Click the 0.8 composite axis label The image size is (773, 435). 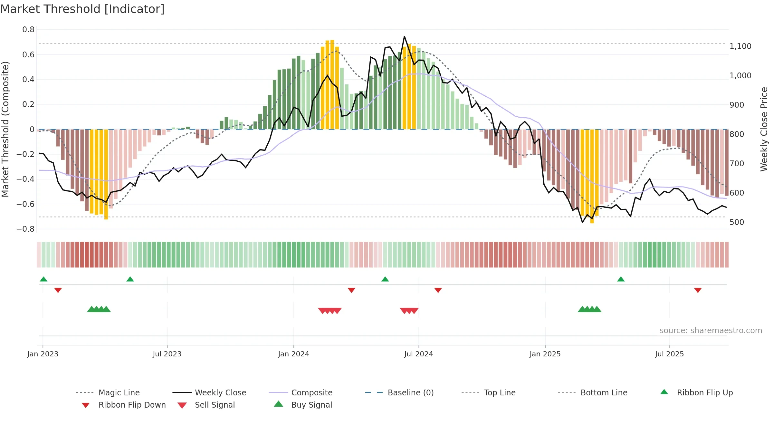(28, 30)
